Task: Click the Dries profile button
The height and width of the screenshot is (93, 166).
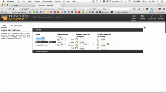Action: (x=161, y=5)
